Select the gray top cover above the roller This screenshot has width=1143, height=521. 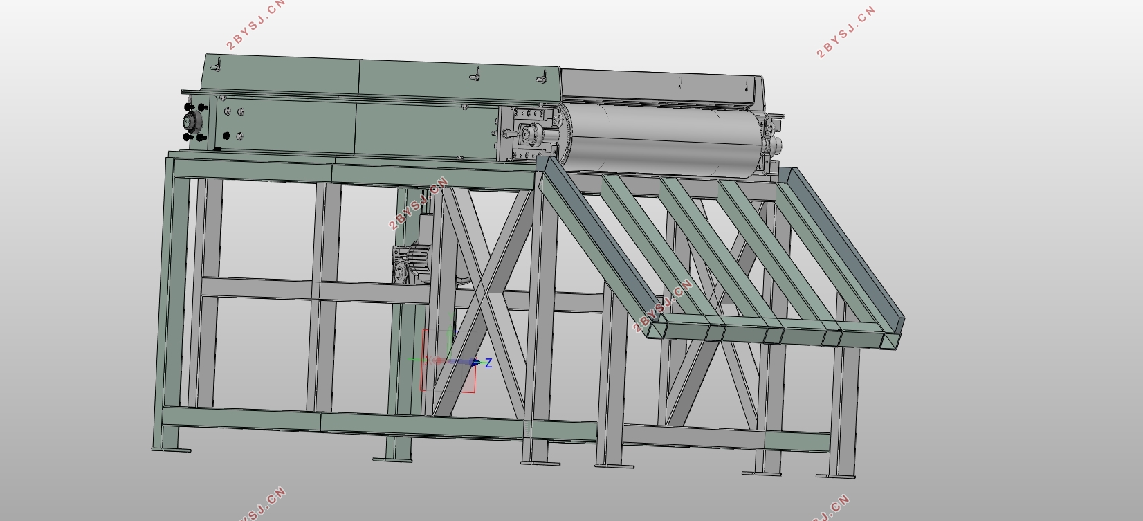(x=661, y=86)
